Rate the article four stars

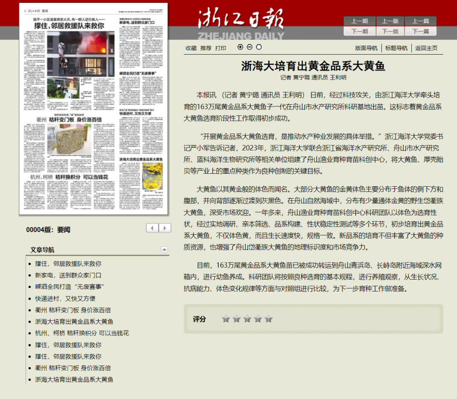coord(258,319)
